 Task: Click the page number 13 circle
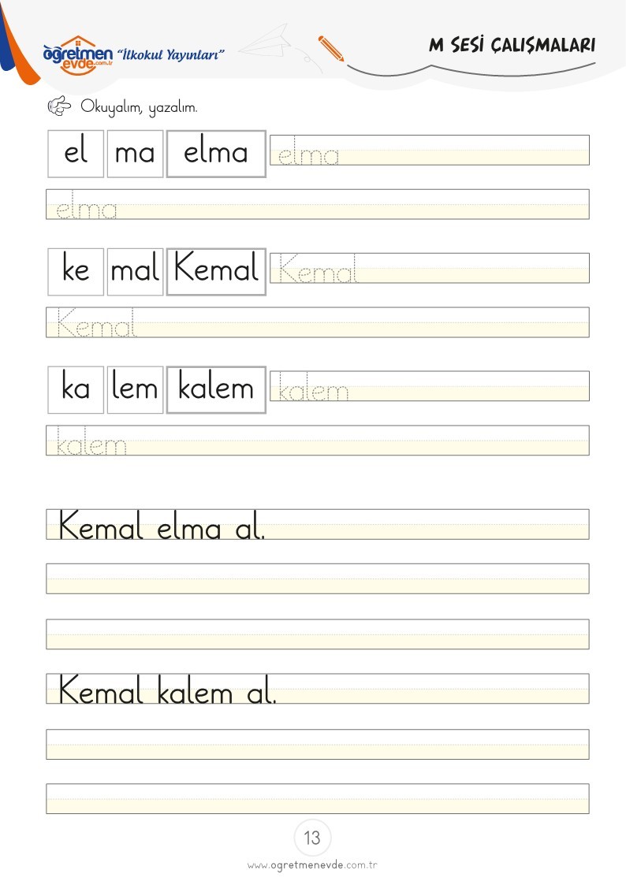point(312,838)
